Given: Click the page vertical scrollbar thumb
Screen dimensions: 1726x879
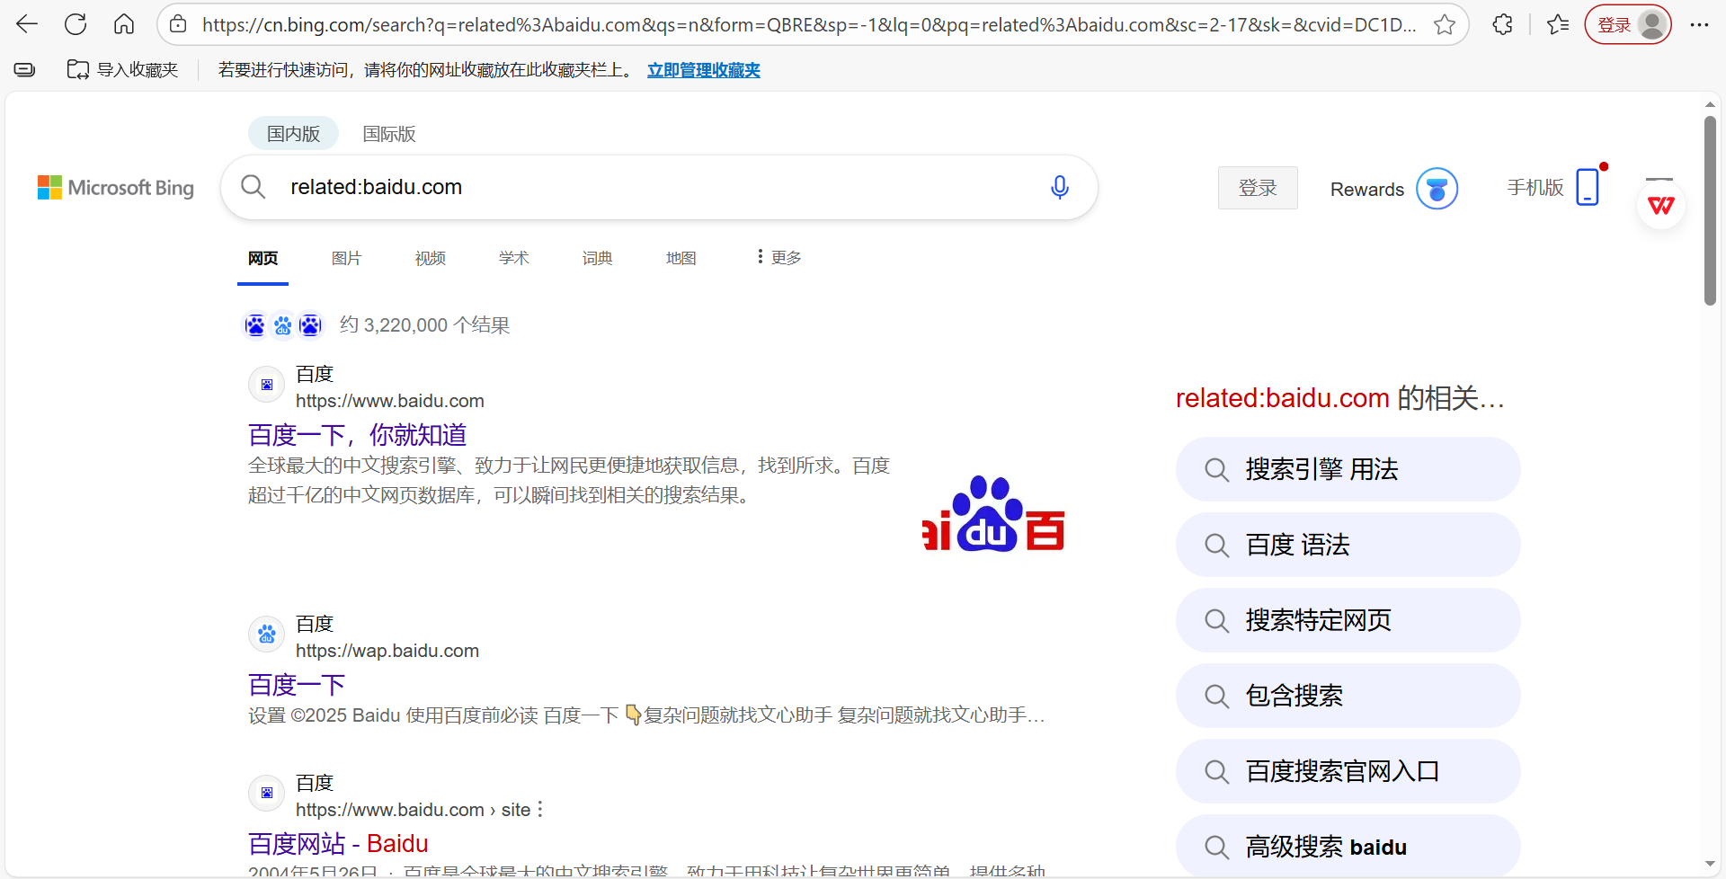Looking at the screenshot, I should (x=1710, y=210).
